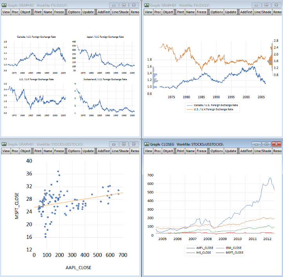Click AddText in the CLOSEG graph toolbar

click(x=246, y=151)
